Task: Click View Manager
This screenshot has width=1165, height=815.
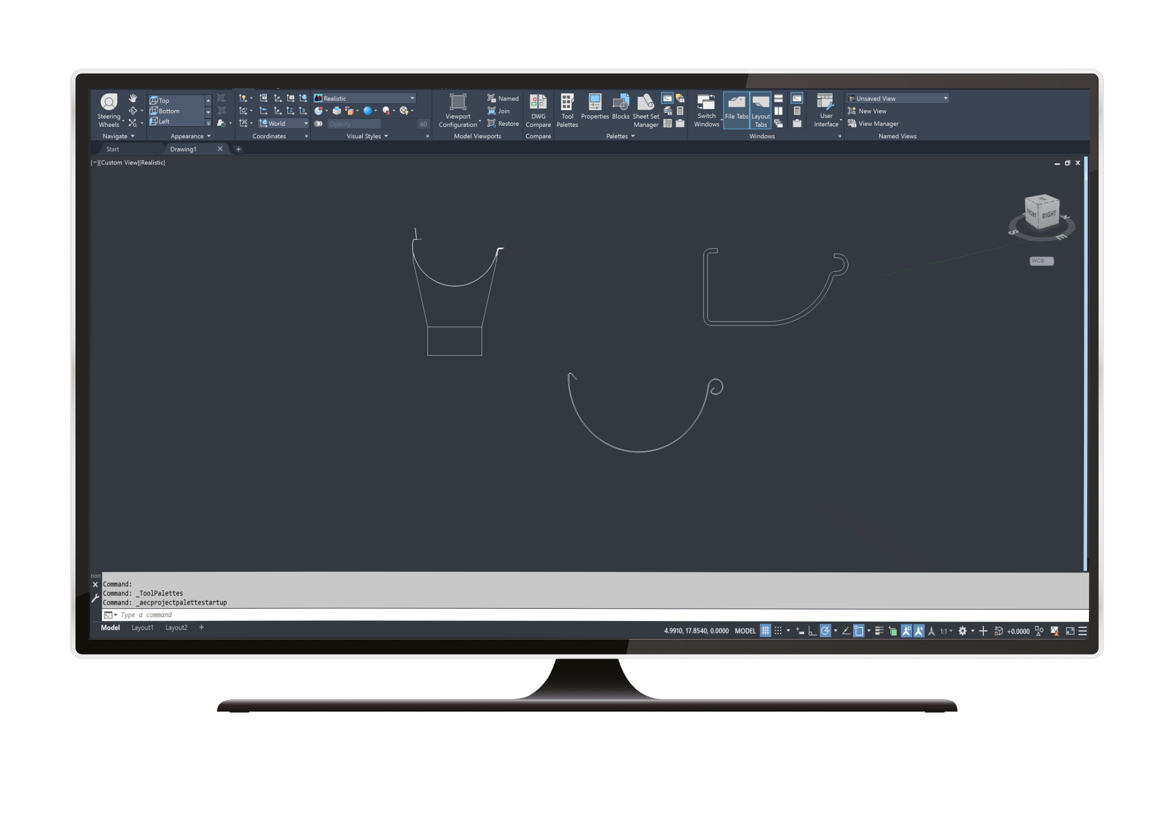Action: 878,124
